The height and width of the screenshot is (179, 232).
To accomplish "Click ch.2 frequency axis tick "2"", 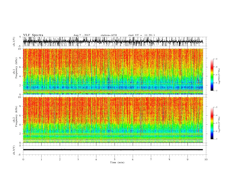I will (x=20, y=134).
